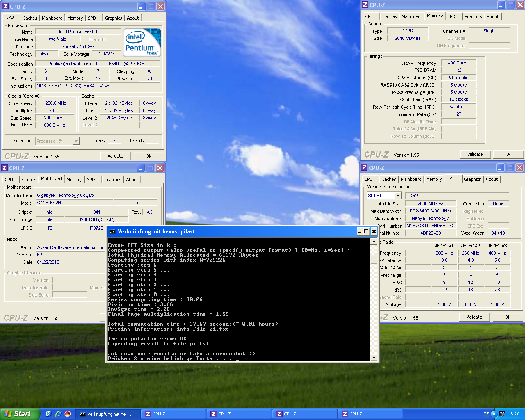
Task: Switch to Caches tab in CPU window
Action: tap(30, 18)
